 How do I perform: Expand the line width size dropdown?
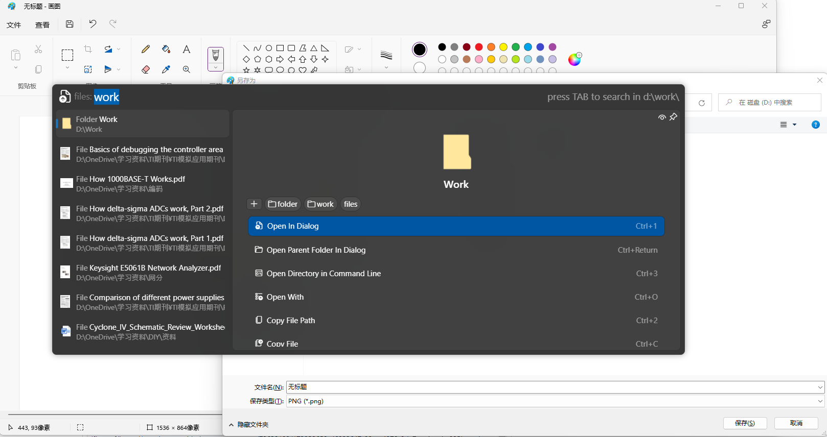[386, 68]
